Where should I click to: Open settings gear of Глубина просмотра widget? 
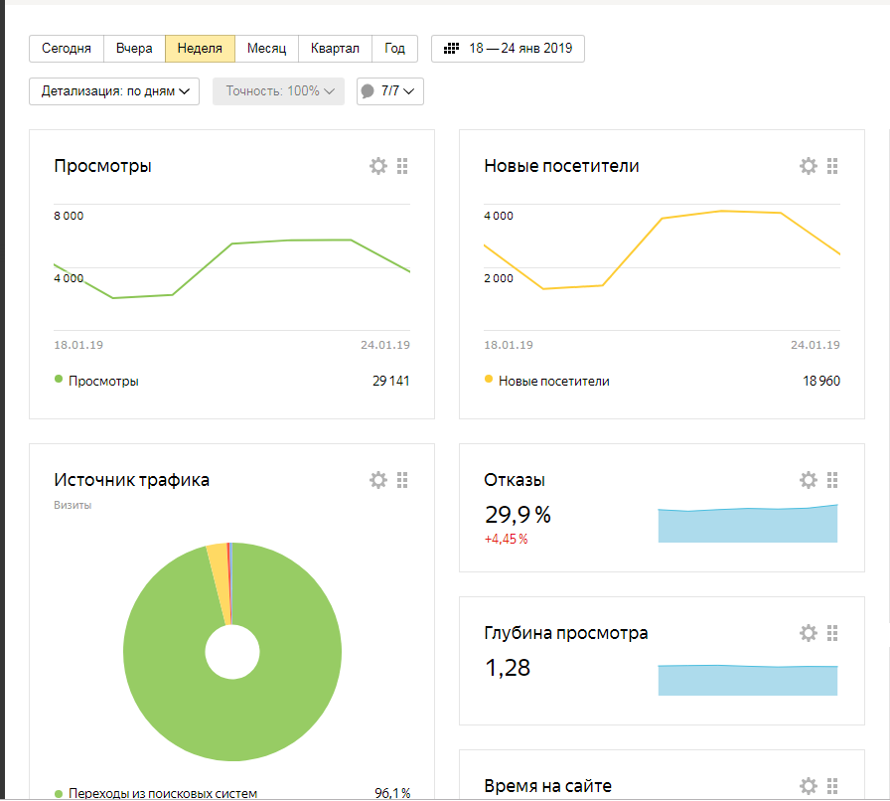[809, 633]
